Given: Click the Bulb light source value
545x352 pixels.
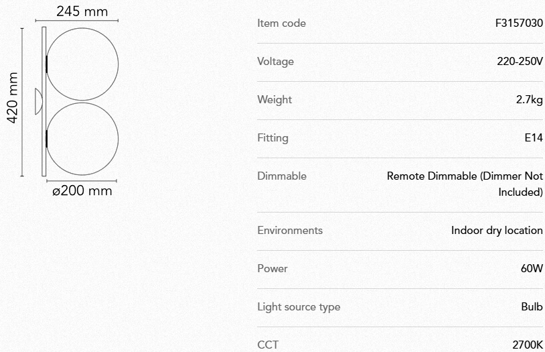Looking at the screenshot, I should 532,307.
